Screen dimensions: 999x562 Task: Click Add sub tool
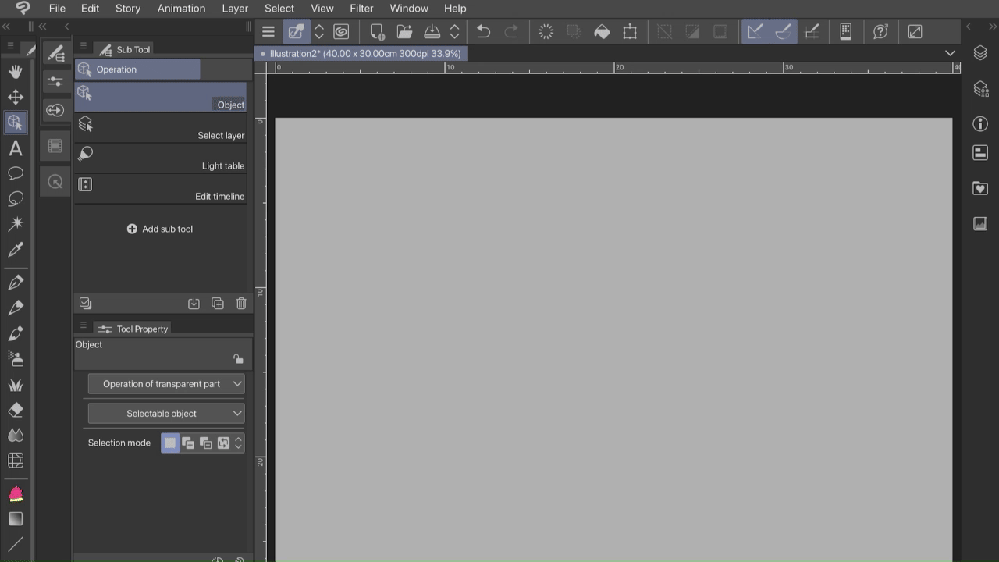[x=160, y=229]
